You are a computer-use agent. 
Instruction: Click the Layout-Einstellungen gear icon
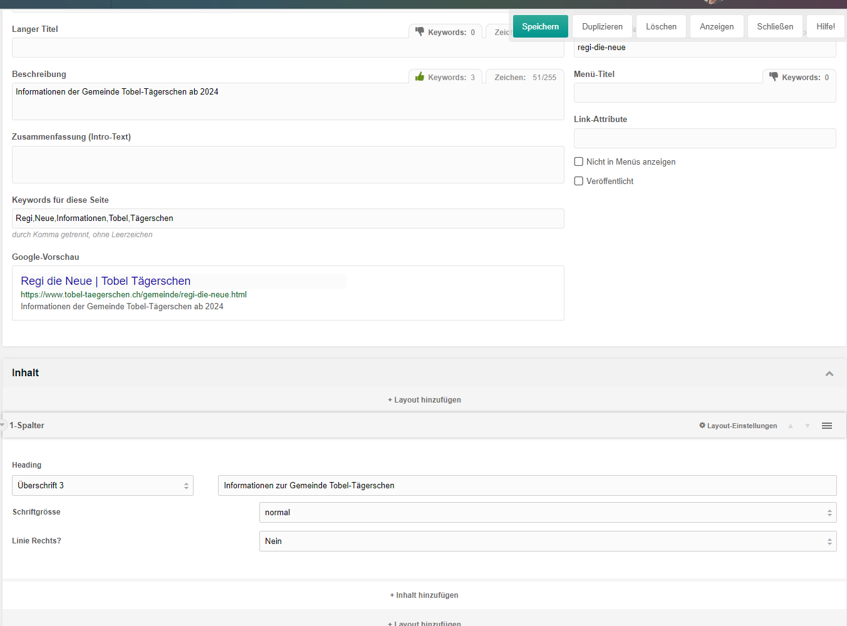[702, 425]
